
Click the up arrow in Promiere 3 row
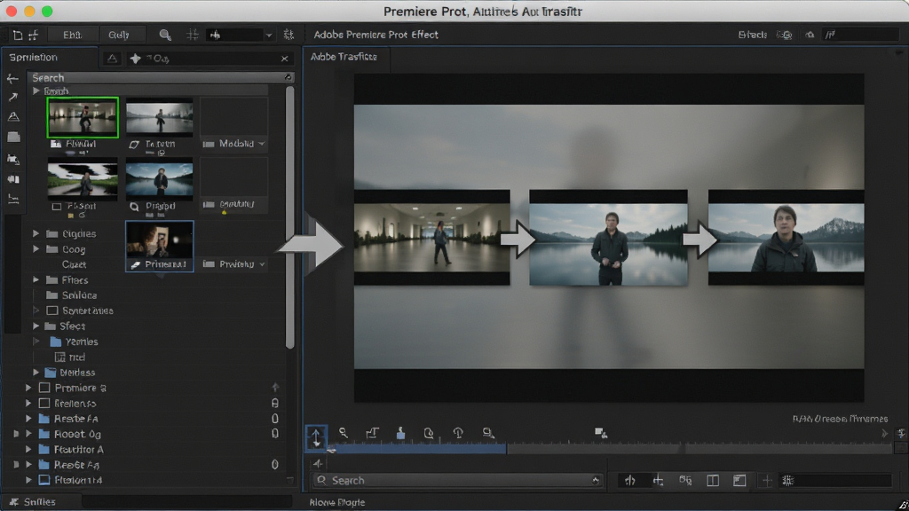point(275,387)
